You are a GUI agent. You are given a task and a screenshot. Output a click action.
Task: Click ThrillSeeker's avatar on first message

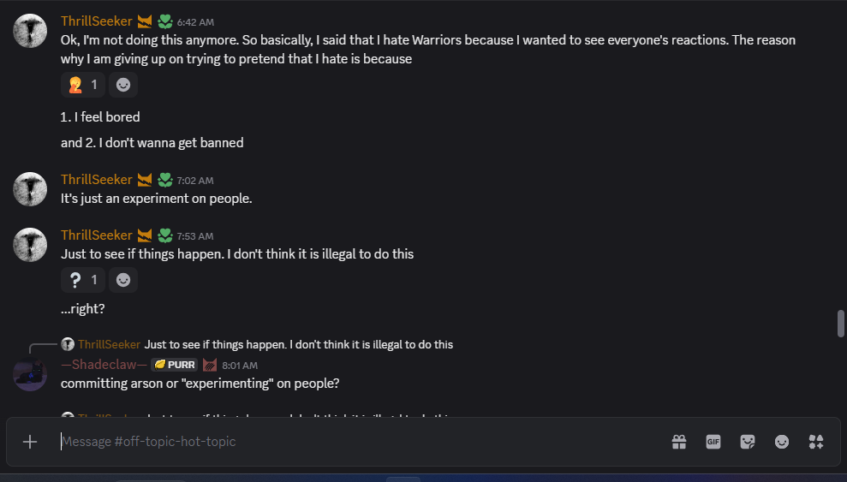click(31, 31)
